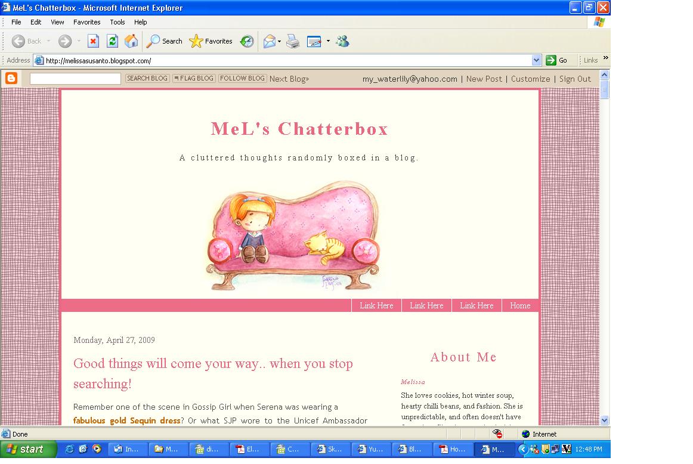Screen dimensions: 693x464
Task: Open the Tools menu
Action: (x=117, y=22)
